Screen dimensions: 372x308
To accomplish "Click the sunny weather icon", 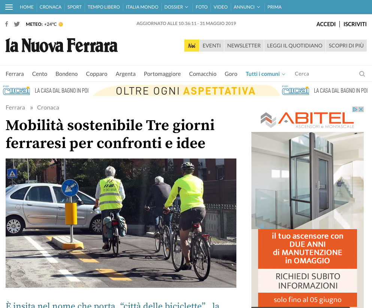I will (61, 24).
